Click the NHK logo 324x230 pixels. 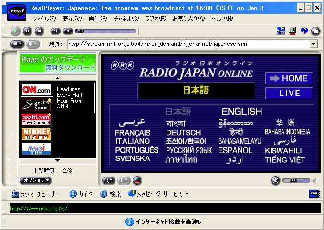coord(122,65)
